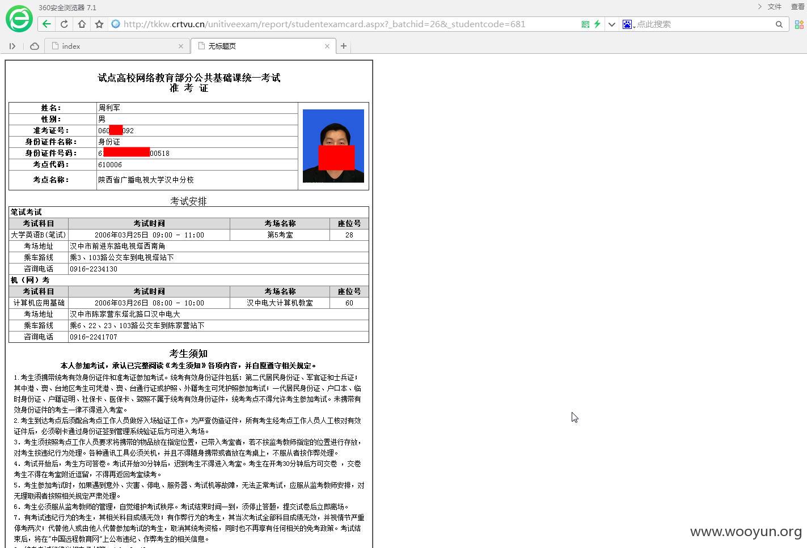The image size is (807, 548).
Task: Open a new tab with plus button
Action: (344, 46)
